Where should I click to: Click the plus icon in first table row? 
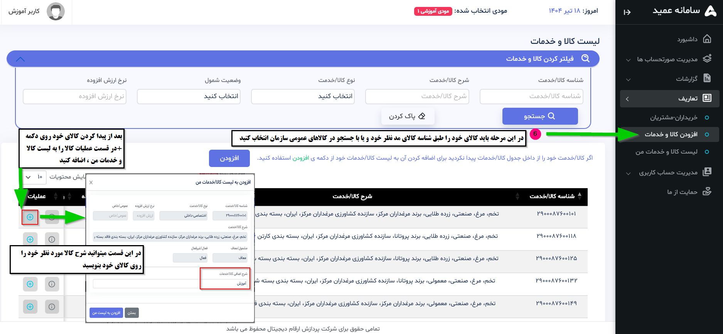[30, 217]
